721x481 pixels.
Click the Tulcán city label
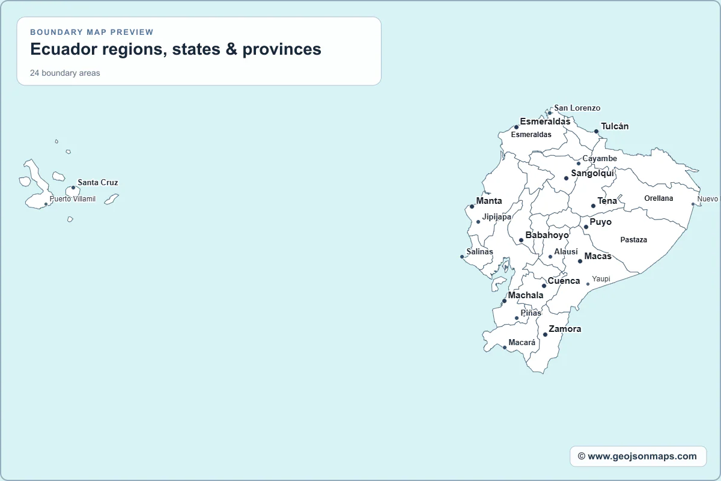click(615, 126)
